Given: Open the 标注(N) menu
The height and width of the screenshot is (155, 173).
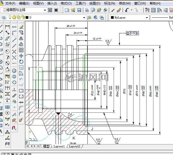Looking at the screenshot, I should coord(110,3).
